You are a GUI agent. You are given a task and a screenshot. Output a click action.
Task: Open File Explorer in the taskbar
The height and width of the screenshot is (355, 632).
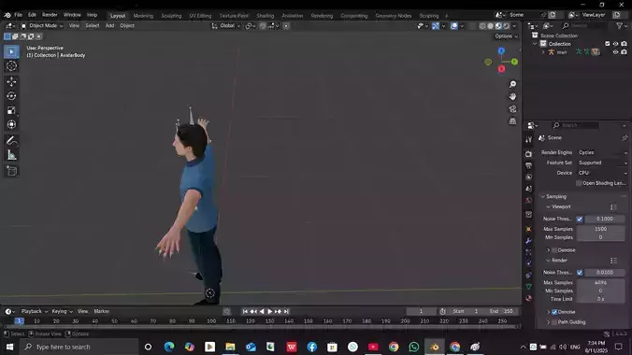[230, 347]
